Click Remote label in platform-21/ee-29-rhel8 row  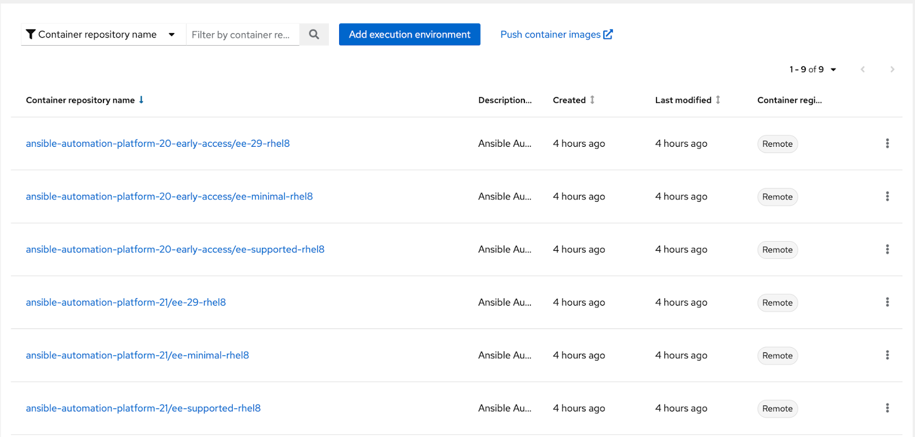pyautogui.click(x=777, y=303)
